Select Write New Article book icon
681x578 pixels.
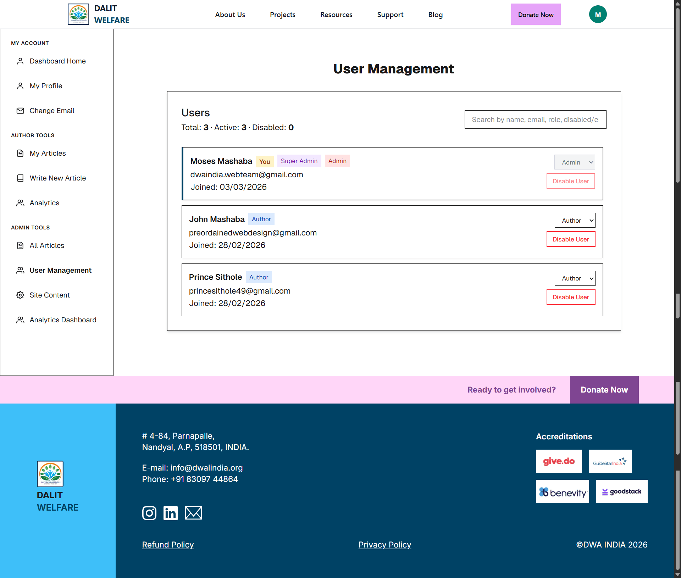20,178
